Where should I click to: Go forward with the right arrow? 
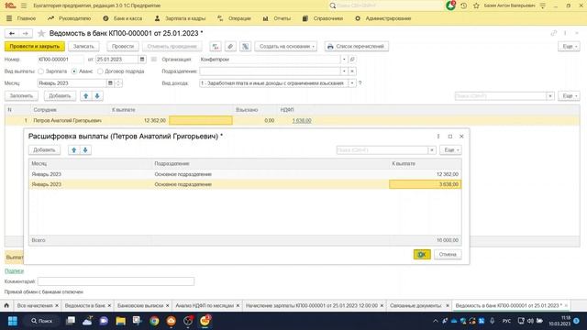[26, 33]
